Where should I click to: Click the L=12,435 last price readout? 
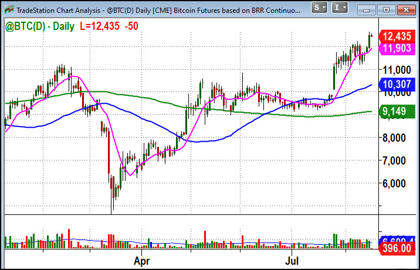pyautogui.click(x=100, y=26)
